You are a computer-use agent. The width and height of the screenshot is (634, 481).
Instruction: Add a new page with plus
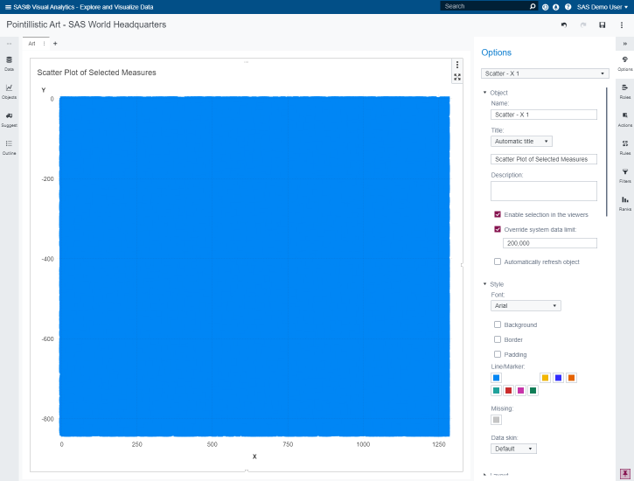coord(55,44)
